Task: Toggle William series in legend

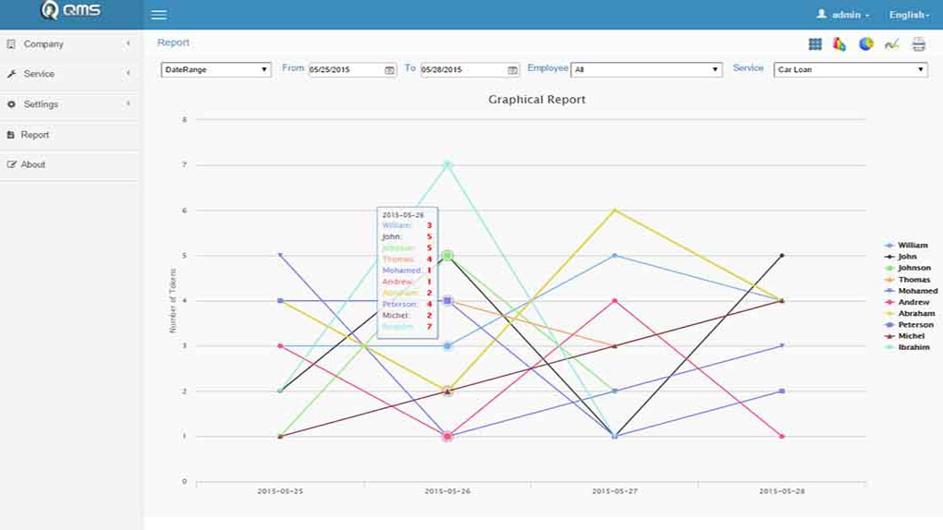Action: click(x=906, y=246)
